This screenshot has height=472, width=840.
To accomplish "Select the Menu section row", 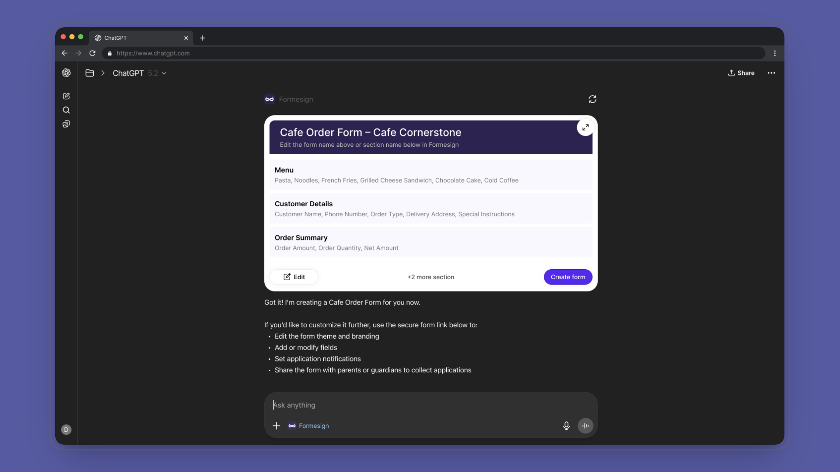I will pos(431,175).
